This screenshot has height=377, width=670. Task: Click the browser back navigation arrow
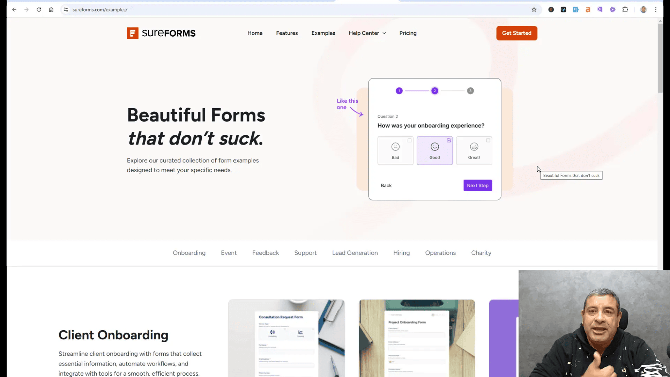[14, 10]
